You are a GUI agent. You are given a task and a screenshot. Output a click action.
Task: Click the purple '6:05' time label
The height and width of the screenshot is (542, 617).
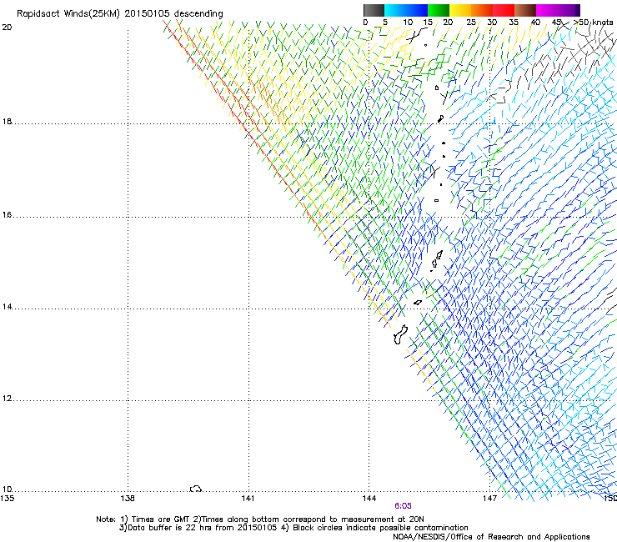point(403,506)
